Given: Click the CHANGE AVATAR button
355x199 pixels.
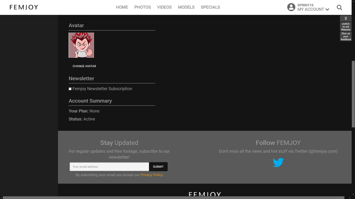Looking at the screenshot, I should (x=84, y=66).
